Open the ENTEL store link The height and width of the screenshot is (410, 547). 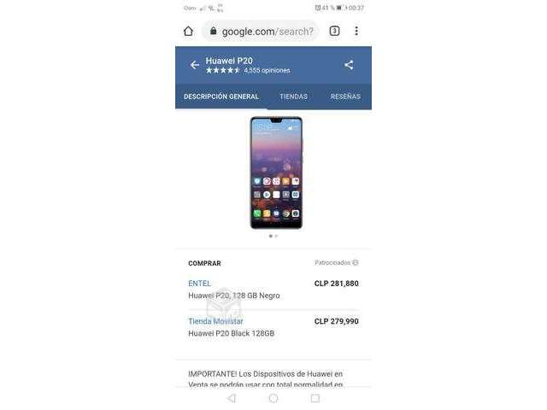[199, 284]
